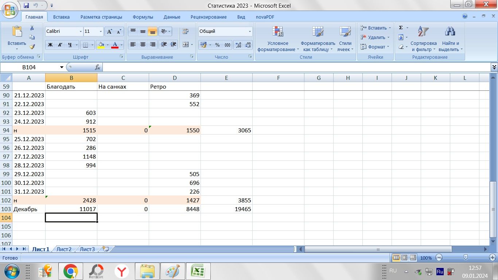Open Conditional Formatting icon in Styles

coord(278,32)
